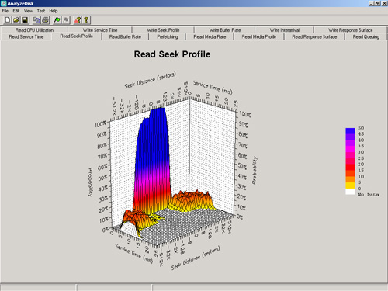Viewport: 388px width, 291px height.
Task: Click the Save floppy disk icon
Action: coord(25,20)
